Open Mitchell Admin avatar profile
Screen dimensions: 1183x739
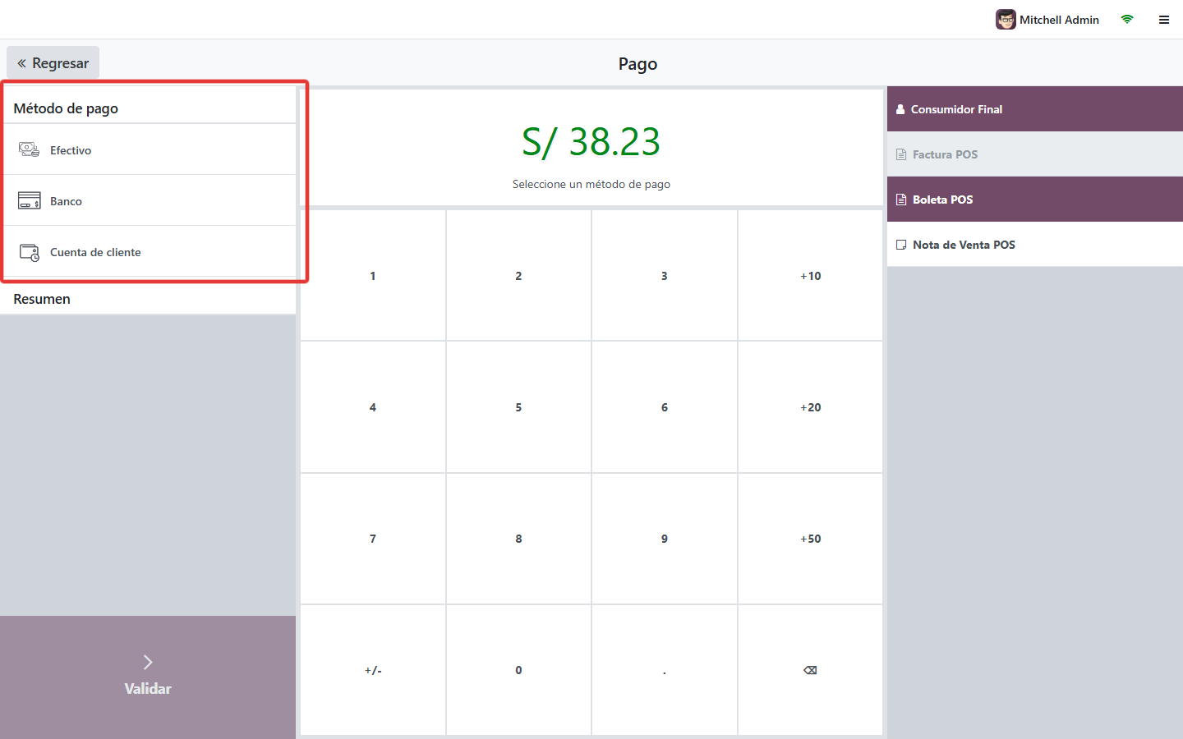(1006, 20)
